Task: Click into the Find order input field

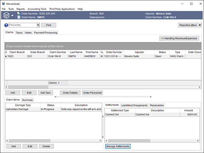Action: (22, 25)
